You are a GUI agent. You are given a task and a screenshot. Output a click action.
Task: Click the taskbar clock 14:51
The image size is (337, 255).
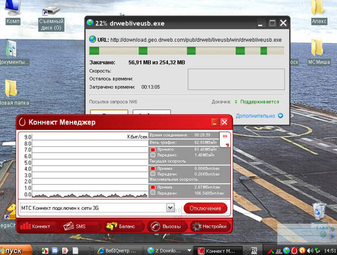click(x=330, y=251)
